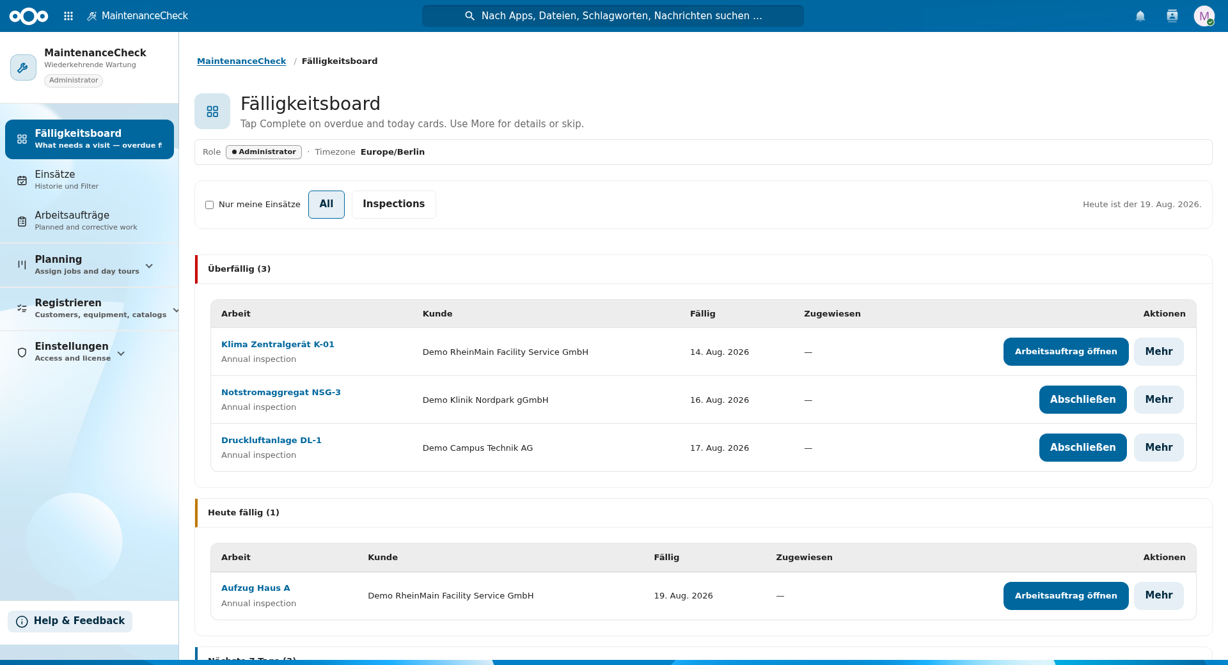Viewport: 1228px width, 665px height.
Task: Toggle Nur meine Einsätze checkbox
Action: [x=209, y=205]
